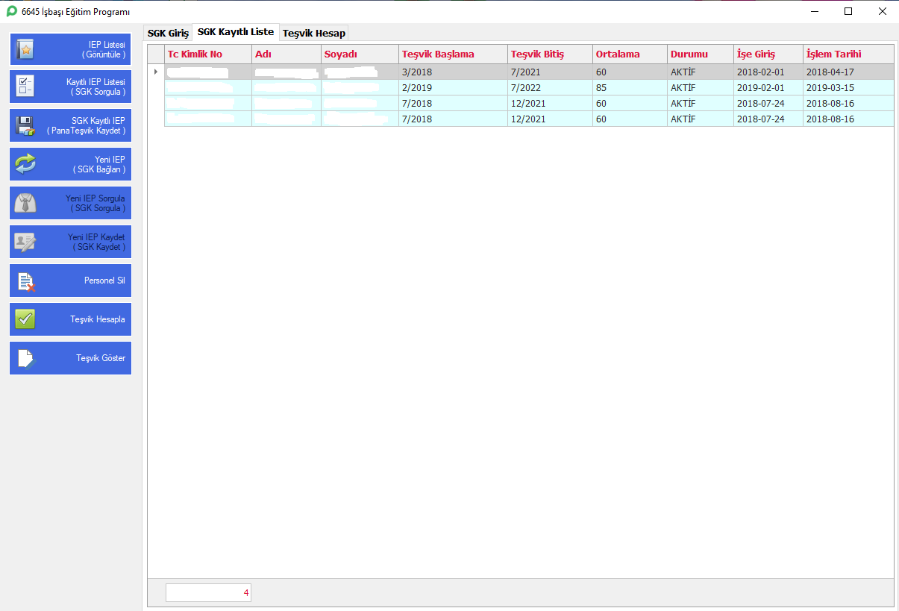Click the green app icon in title bar
Screen dimensions: 899x611
[x=11, y=11]
